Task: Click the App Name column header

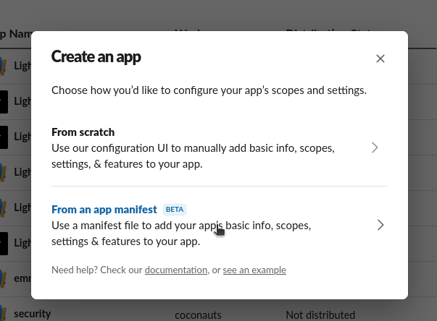Action: click(x=16, y=34)
